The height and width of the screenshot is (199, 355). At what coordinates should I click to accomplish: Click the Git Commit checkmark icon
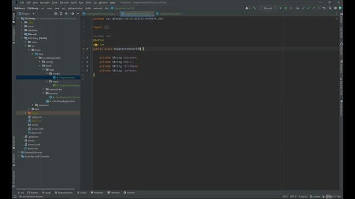pos(308,8)
